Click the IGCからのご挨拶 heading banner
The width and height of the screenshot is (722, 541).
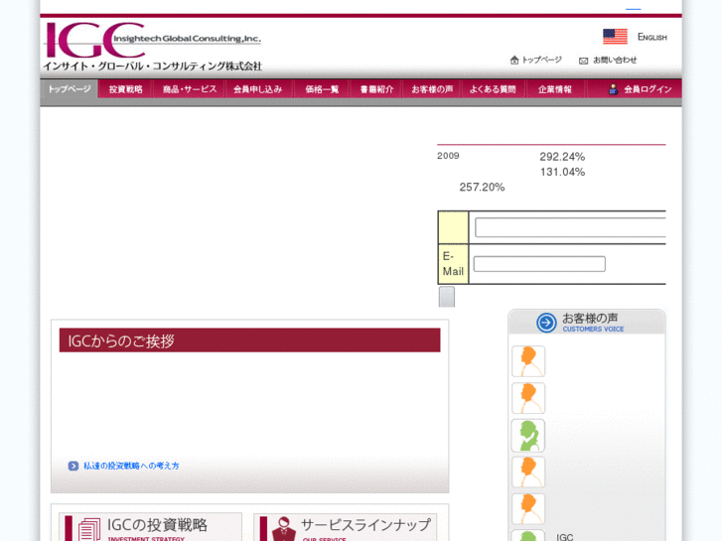(249, 340)
